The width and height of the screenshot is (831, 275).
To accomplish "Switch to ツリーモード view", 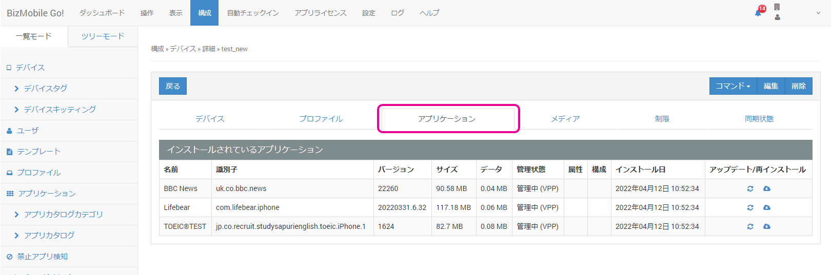I will pos(103,36).
